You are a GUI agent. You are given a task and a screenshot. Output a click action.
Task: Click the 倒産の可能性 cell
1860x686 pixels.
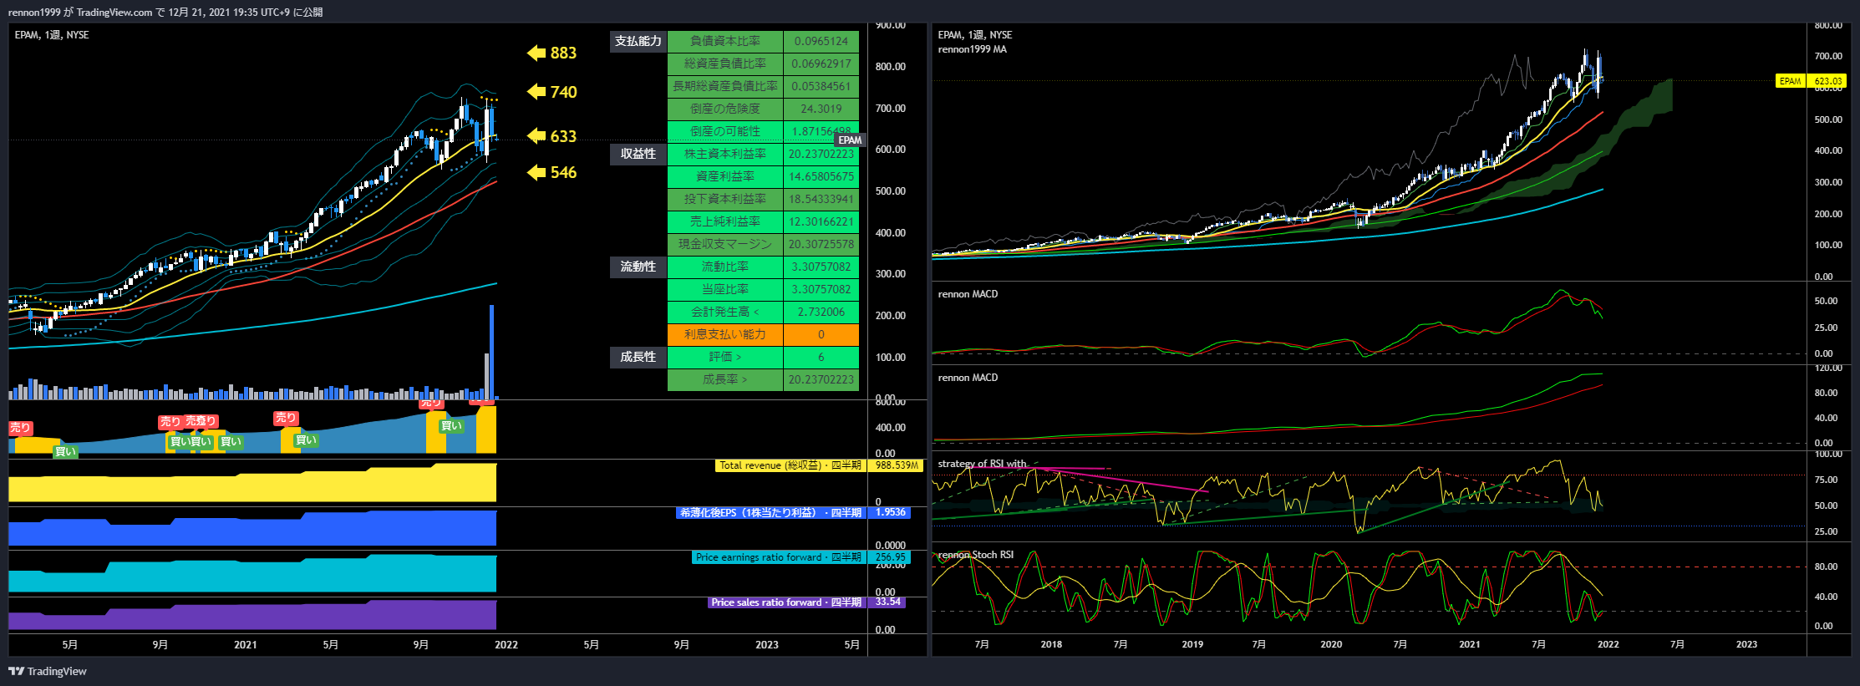[725, 131]
